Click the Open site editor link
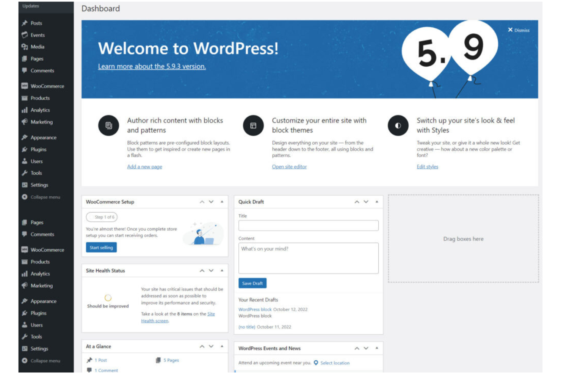This screenshot has width=561, height=374. [x=289, y=167]
